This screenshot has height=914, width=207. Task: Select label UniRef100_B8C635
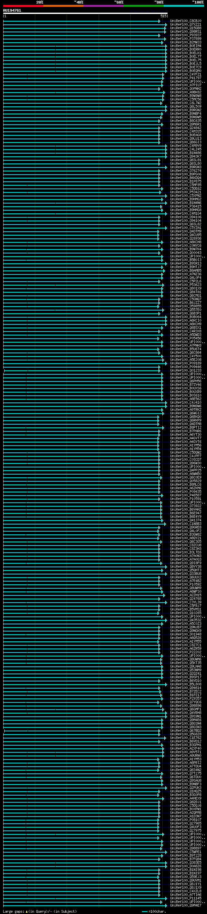186,121
